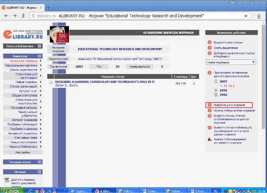Go forward with the browser forward arrow
The height and width of the screenshot is (193, 267).
tap(15, 16)
